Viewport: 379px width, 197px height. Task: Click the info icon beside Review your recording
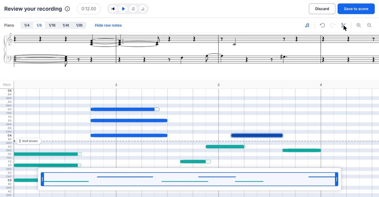[x=67, y=9]
